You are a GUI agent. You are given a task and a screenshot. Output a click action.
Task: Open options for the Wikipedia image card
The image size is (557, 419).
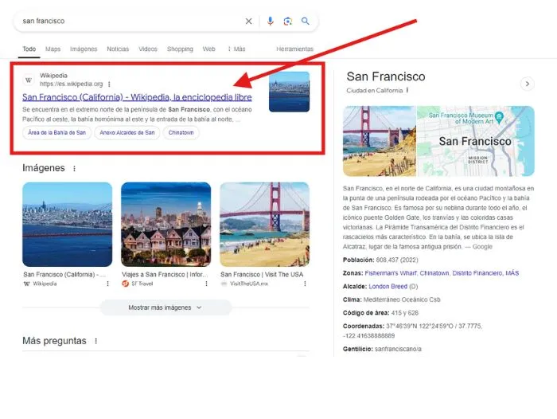[108, 284]
